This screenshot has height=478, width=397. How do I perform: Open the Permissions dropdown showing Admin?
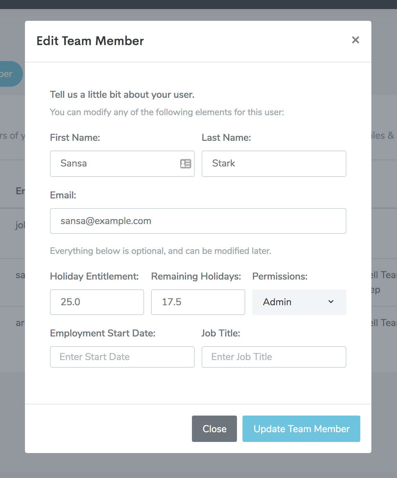[x=299, y=302]
